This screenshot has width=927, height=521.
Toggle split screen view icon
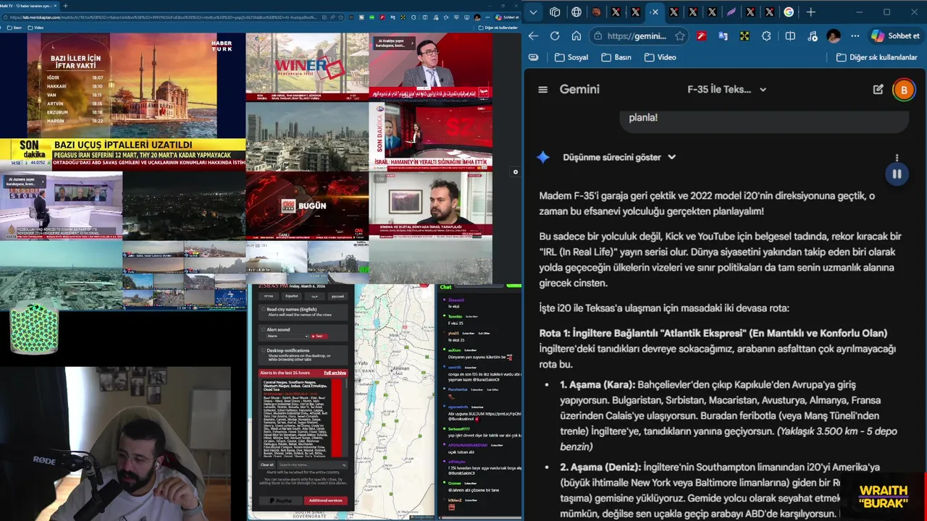790,35
